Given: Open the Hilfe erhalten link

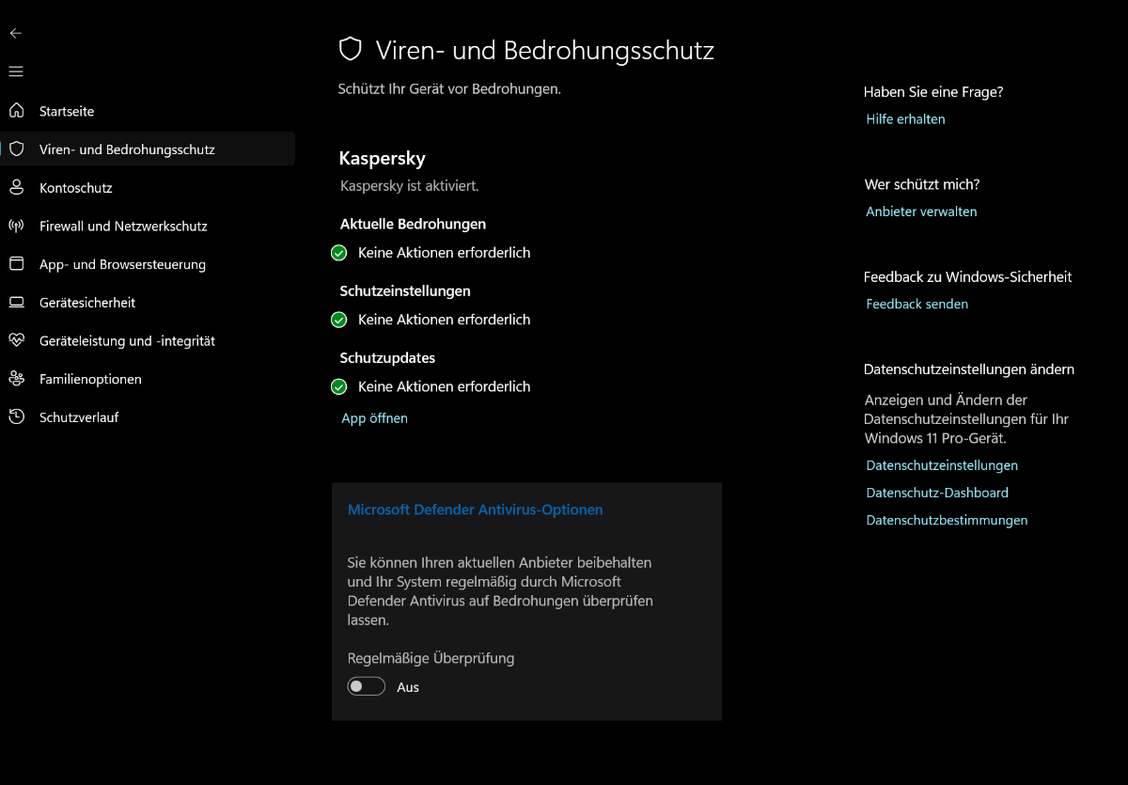Looking at the screenshot, I should click(905, 119).
